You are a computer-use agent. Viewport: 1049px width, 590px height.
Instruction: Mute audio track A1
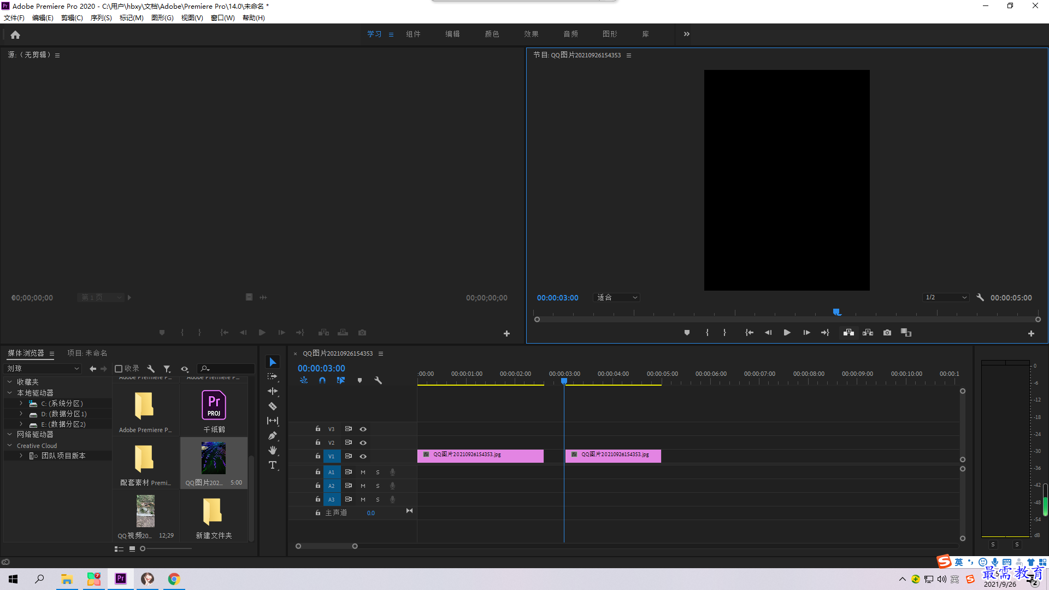coord(363,472)
